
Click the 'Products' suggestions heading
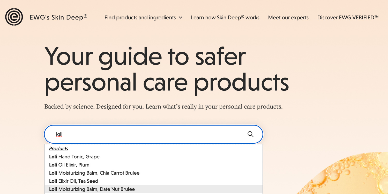click(58, 149)
